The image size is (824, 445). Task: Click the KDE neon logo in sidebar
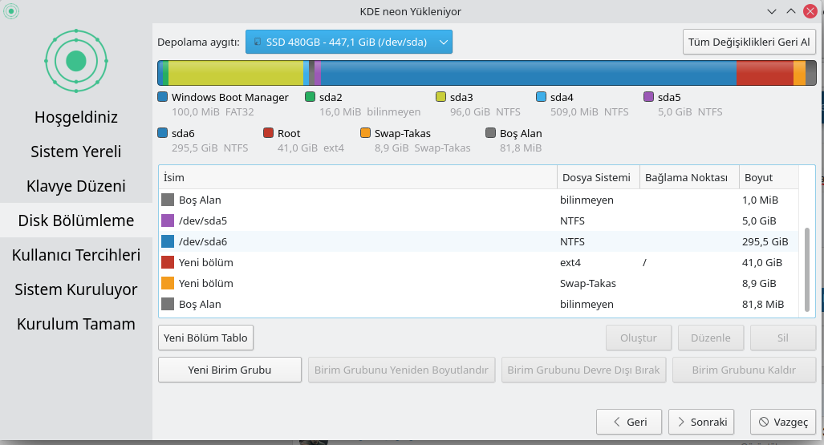click(76, 61)
